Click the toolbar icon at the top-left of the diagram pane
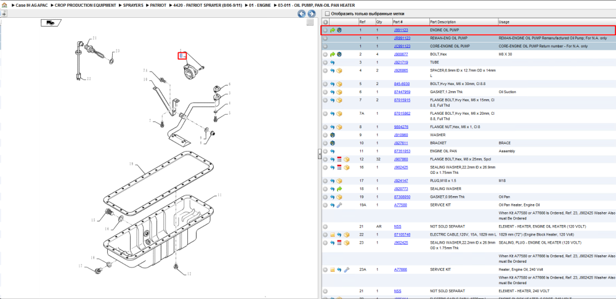The width and height of the screenshot is (616, 299). (2, 14)
